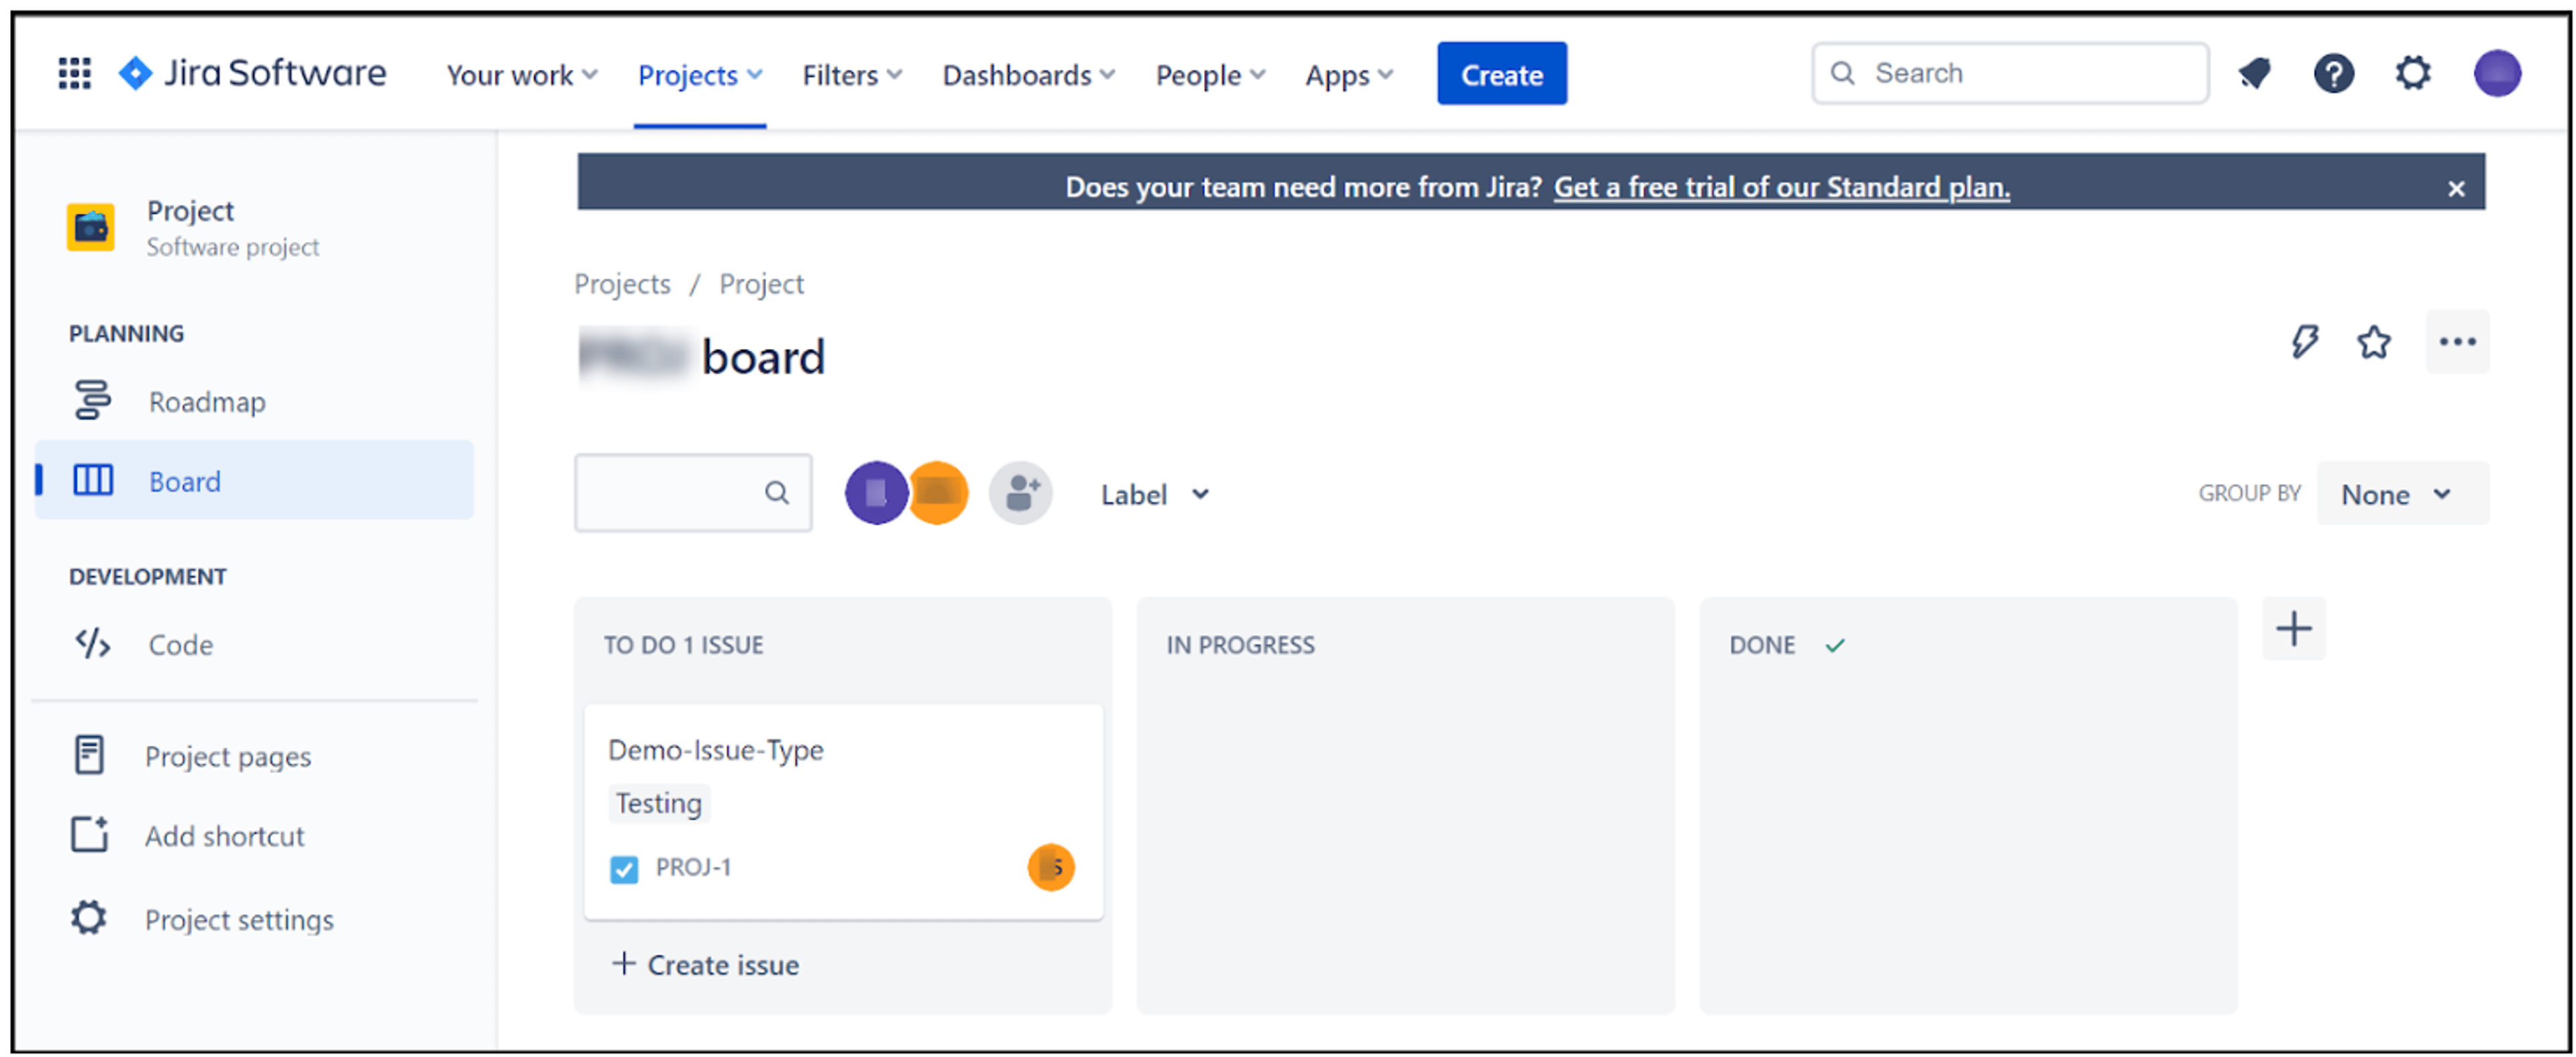This screenshot has width=2576, height=1057.
Task: Click the Project name in sidebar header
Action: click(190, 211)
